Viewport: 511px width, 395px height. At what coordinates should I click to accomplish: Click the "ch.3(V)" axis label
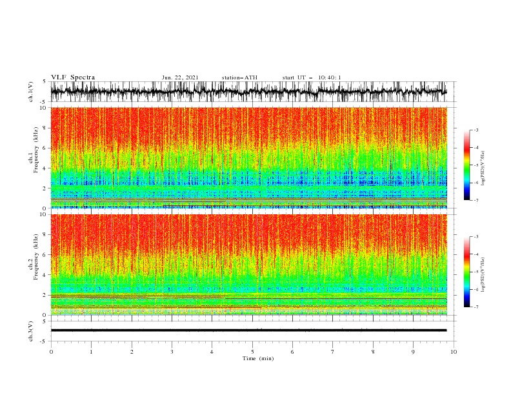[31, 331]
